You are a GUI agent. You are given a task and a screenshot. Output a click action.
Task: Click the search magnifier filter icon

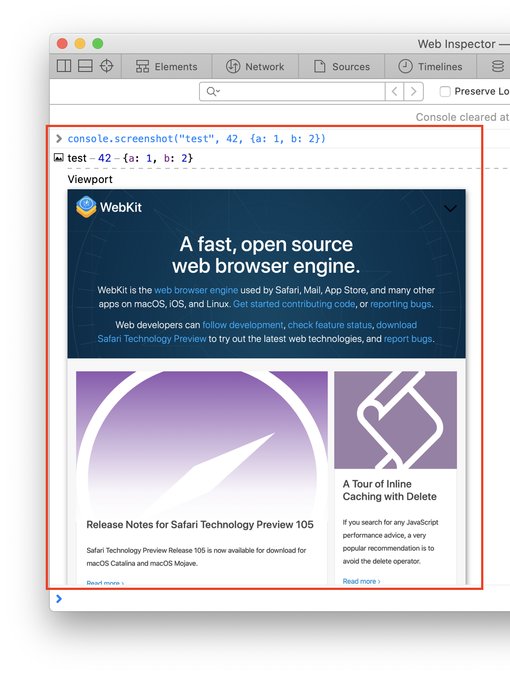tap(213, 92)
